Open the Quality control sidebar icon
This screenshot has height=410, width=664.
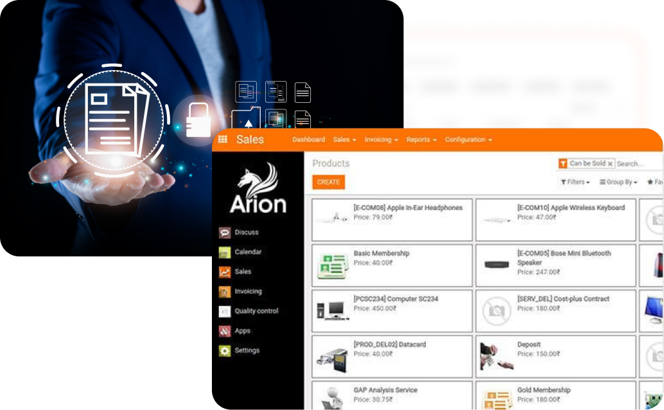224,312
